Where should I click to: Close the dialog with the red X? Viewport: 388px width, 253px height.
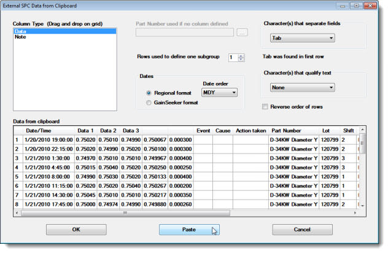point(370,6)
